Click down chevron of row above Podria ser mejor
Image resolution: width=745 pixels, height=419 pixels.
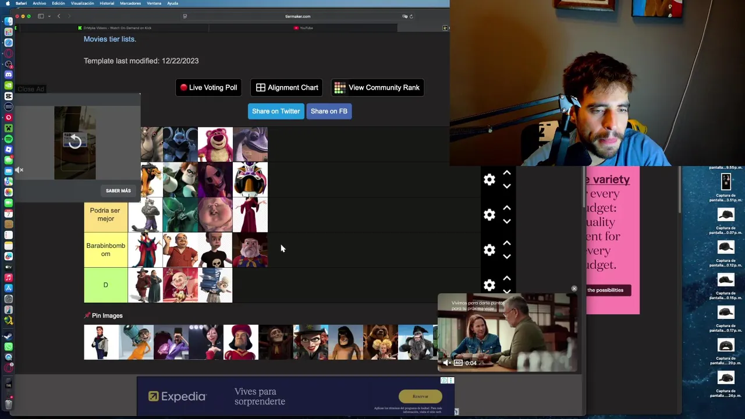[x=507, y=186]
